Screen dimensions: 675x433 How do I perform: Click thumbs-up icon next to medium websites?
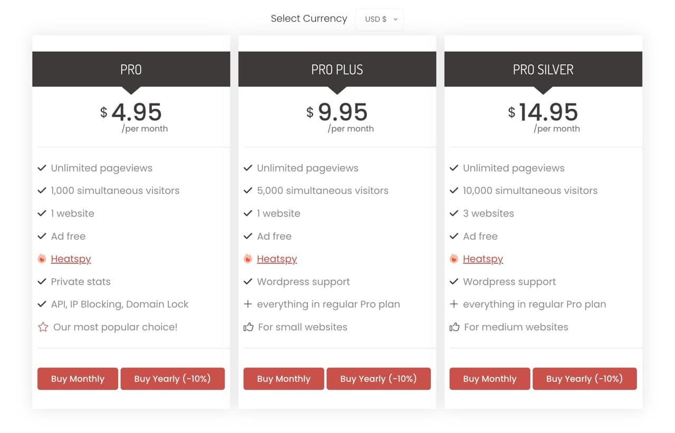coord(455,327)
